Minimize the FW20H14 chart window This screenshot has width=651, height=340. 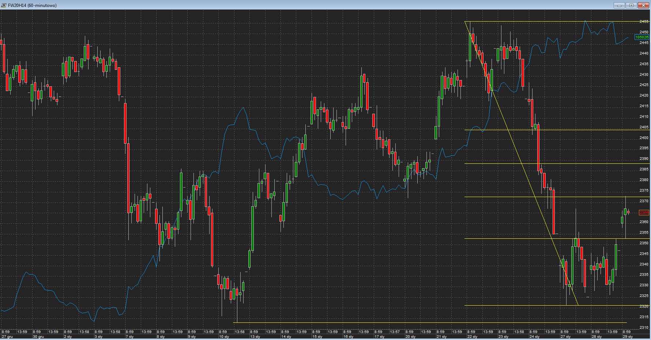coord(620,5)
